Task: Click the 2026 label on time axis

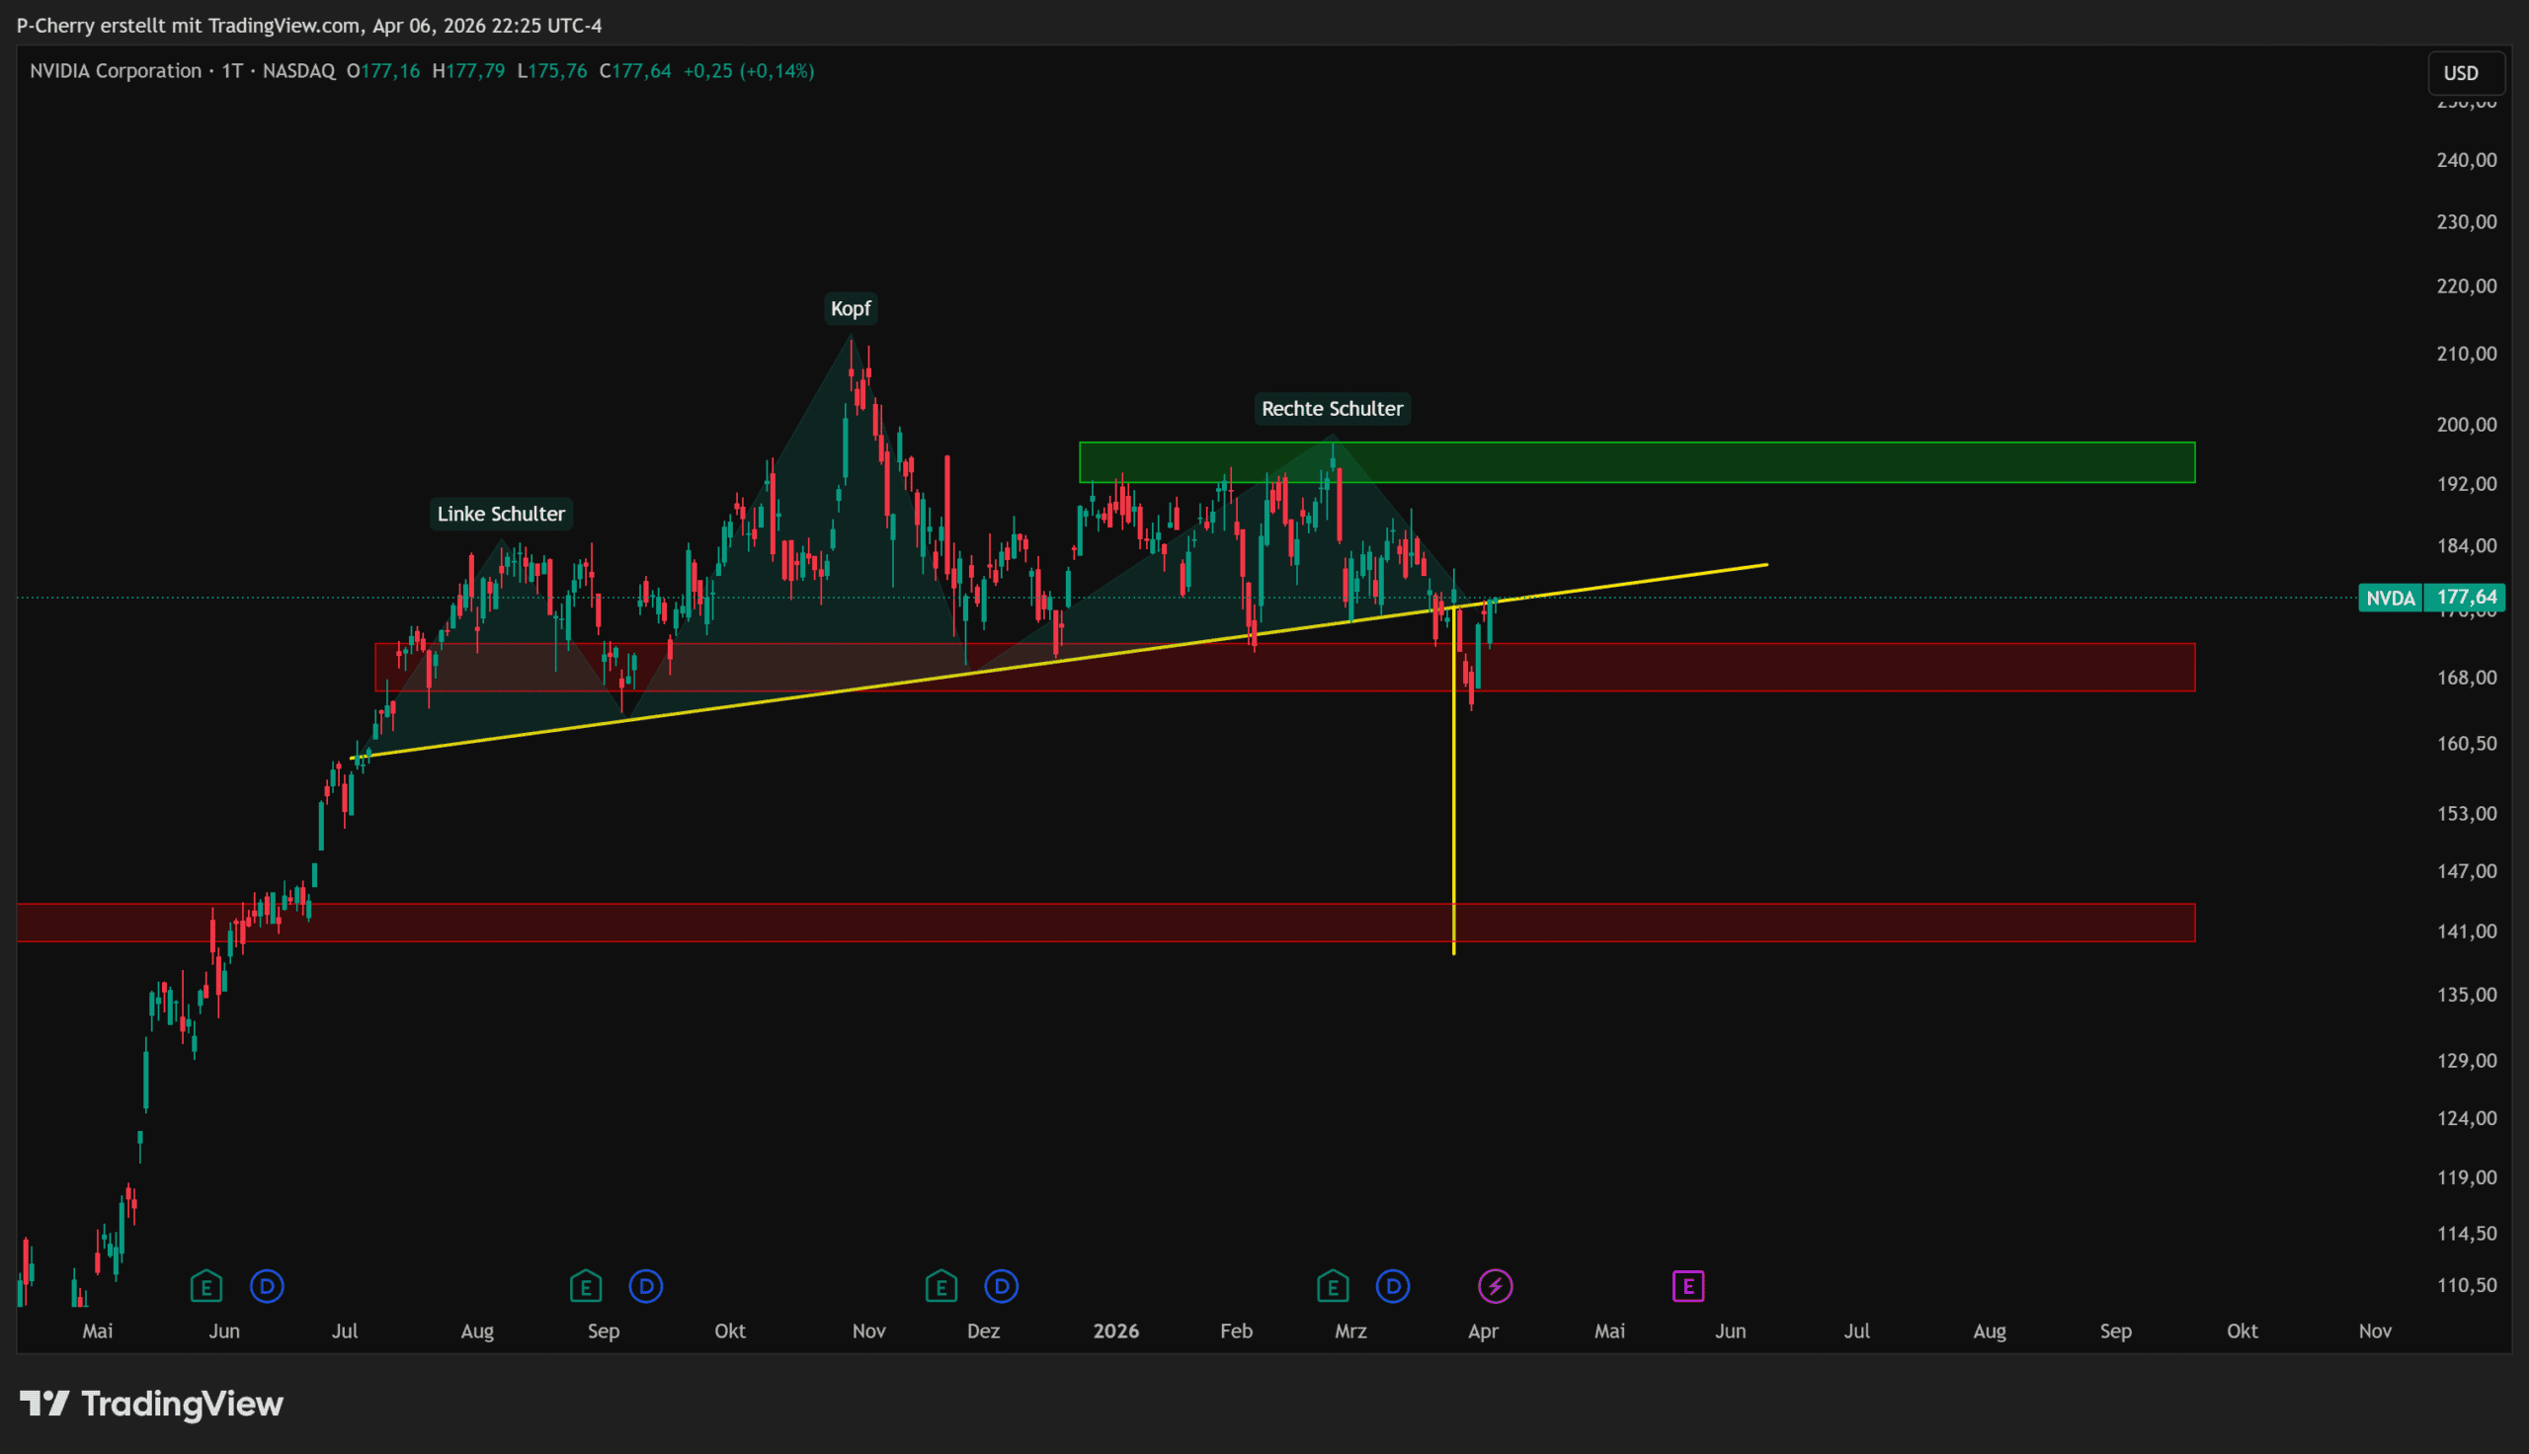Action: coord(1115,1331)
